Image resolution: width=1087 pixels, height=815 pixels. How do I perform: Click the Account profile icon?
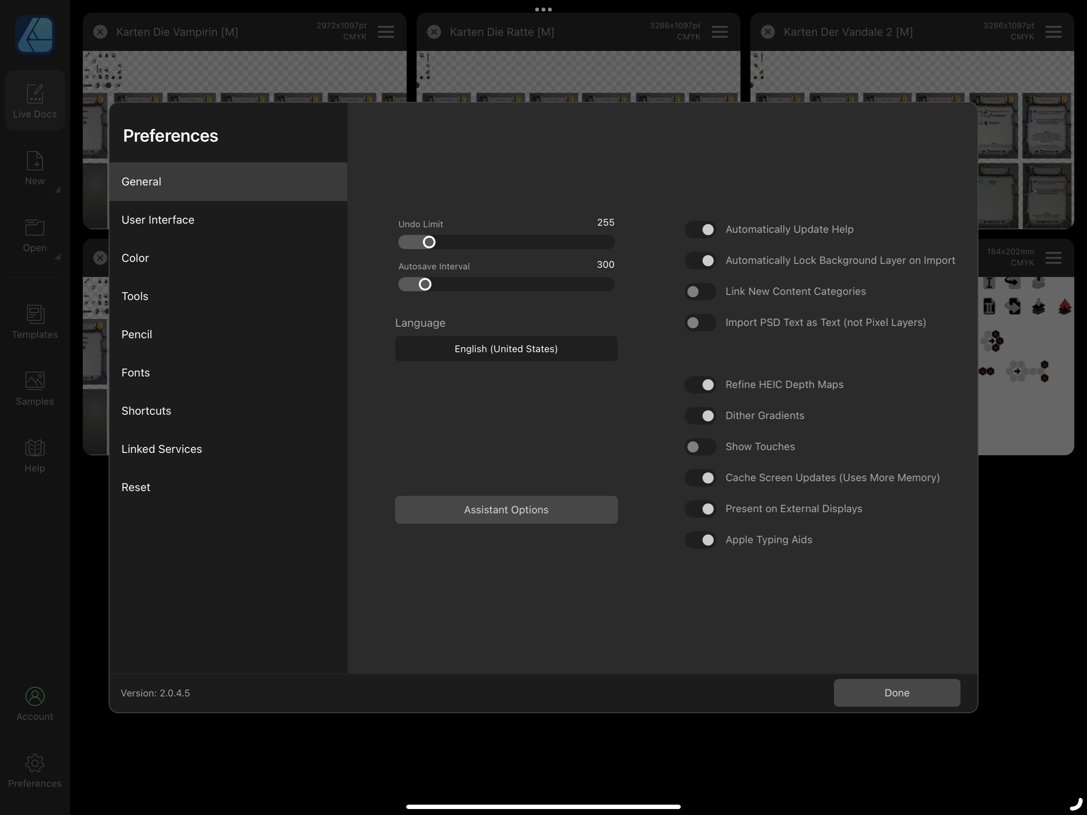34,696
